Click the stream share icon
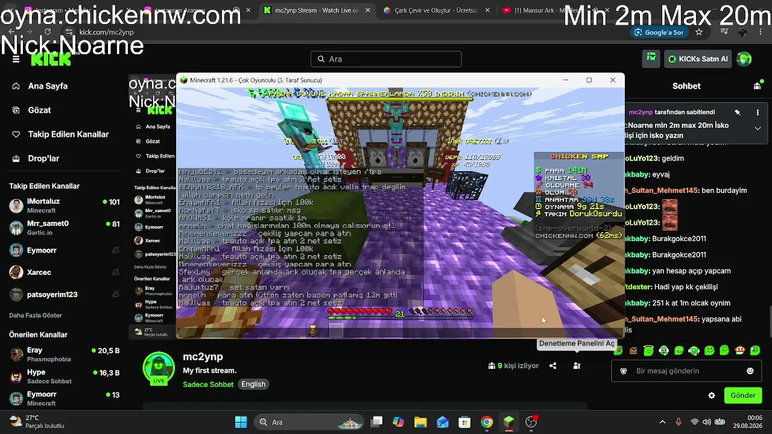The width and height of the screenshot is (772, 434). [552, 366]
